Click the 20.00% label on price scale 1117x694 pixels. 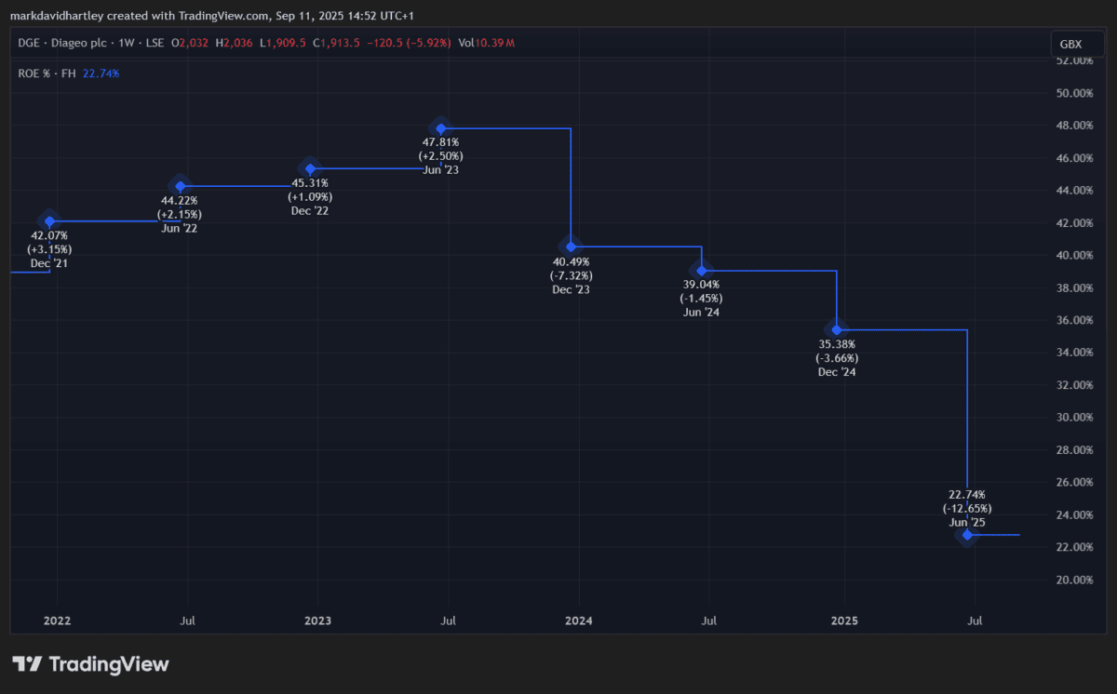click(1073, 580)
